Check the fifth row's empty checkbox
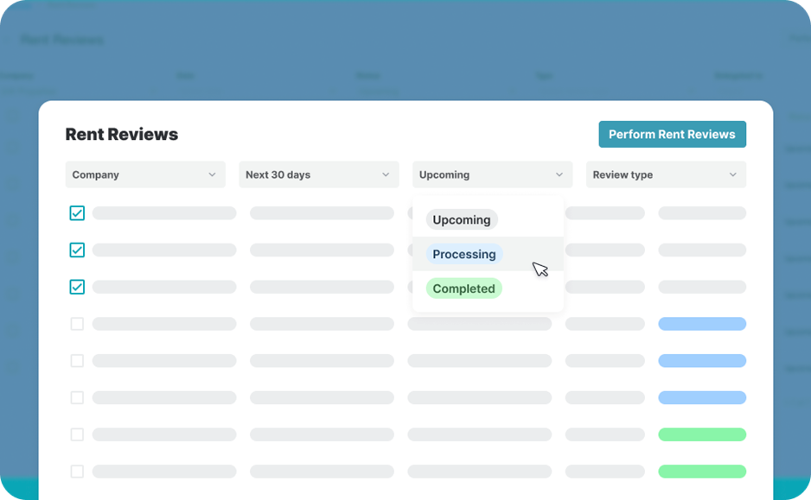This screenshot has height=500, width=811. tap(77, 360)
